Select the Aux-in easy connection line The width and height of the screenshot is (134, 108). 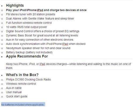[x=40, y=40]
